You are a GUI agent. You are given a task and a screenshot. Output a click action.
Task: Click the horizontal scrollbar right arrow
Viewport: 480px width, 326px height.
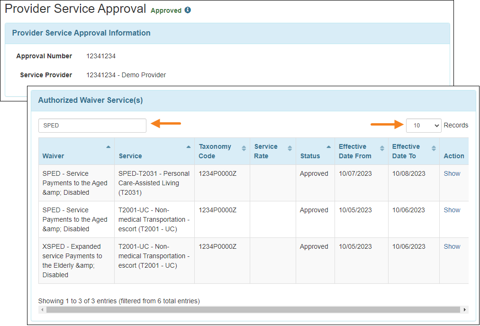pos(465,310)
